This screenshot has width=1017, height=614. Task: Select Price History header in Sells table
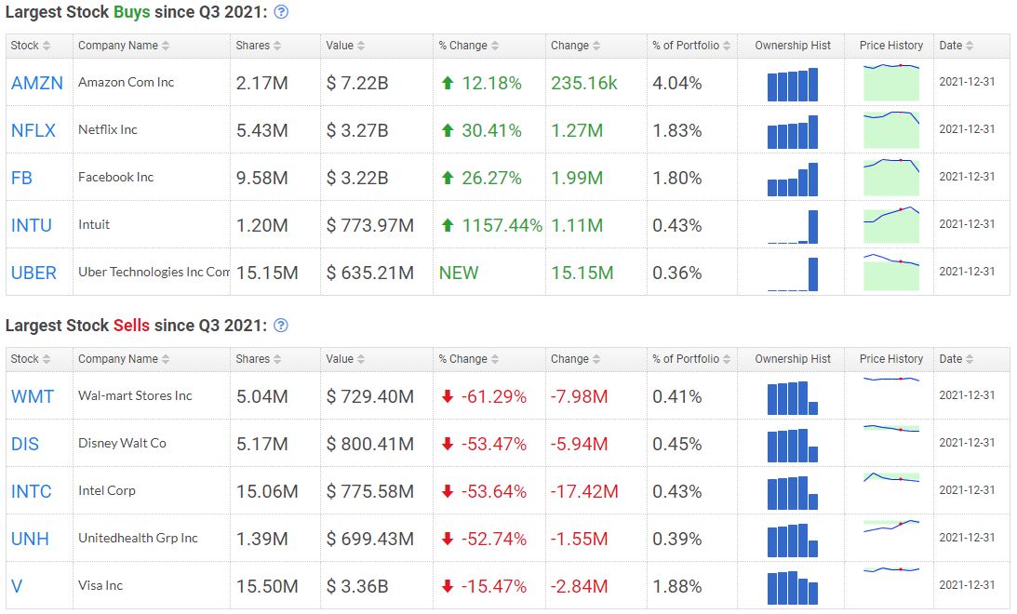[891, 358]
